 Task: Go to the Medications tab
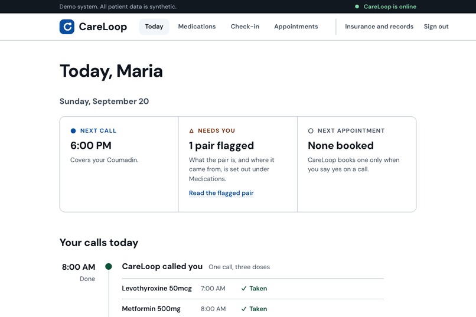197,27
